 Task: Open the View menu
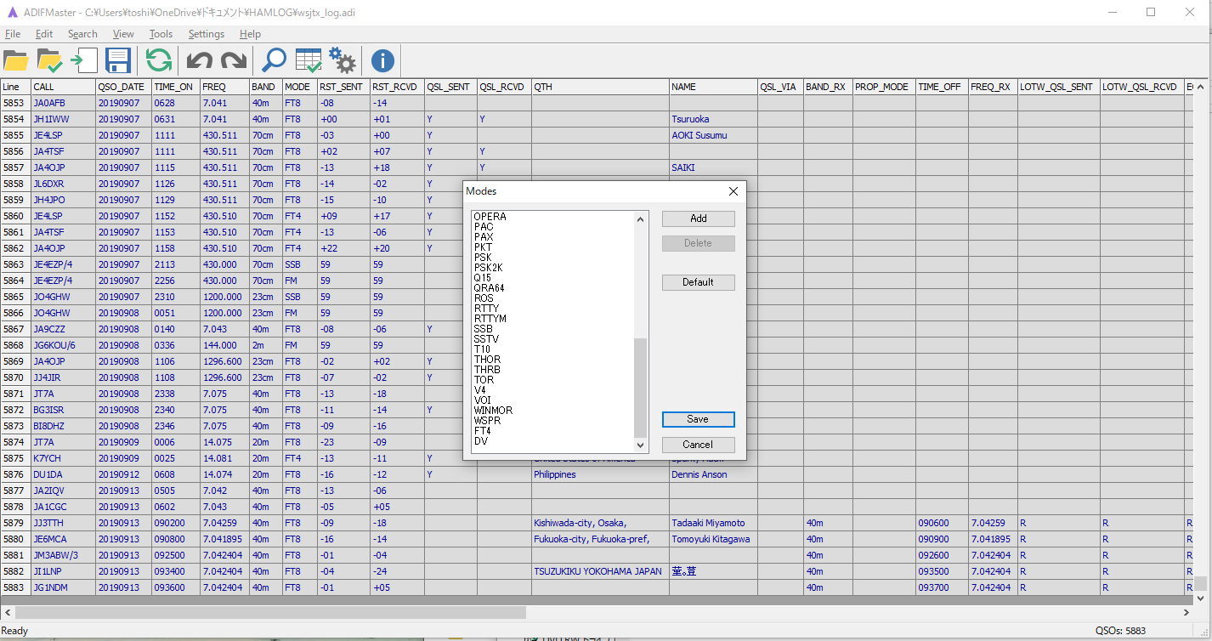(123, 34)
